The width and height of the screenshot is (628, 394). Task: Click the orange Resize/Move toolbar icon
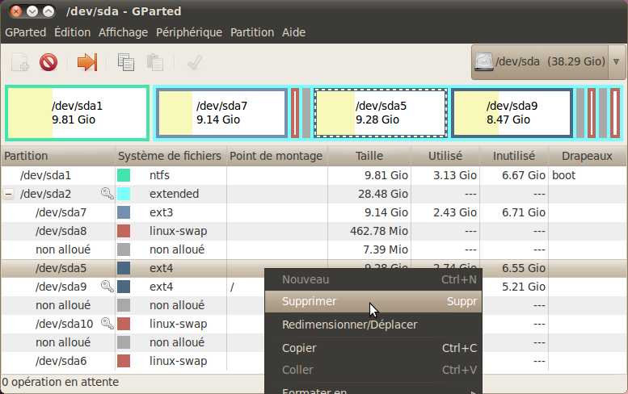pos(86,62)
